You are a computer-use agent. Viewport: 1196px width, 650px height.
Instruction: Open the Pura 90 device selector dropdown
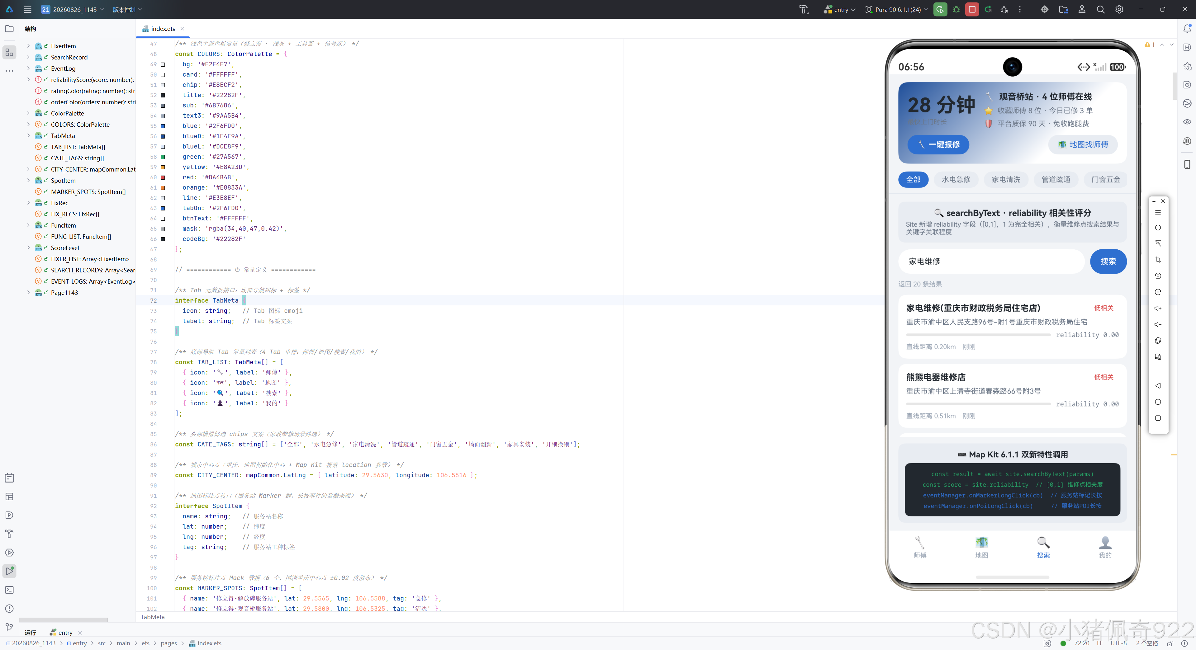pos(897,9)
